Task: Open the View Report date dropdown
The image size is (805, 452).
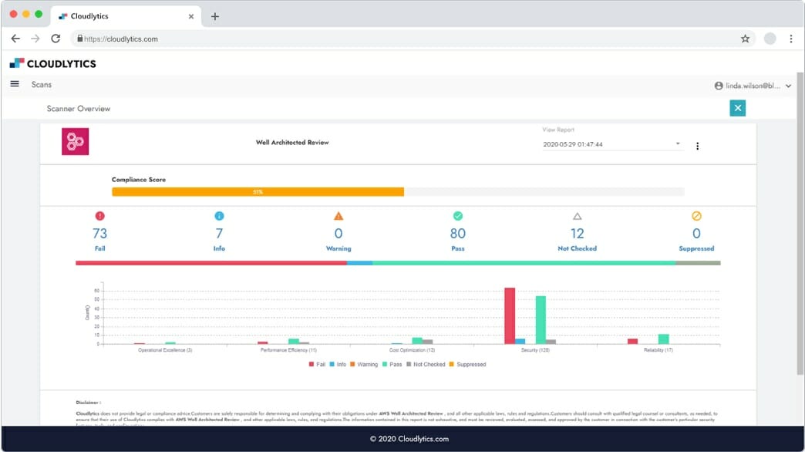Action: (x=612, y=144)
